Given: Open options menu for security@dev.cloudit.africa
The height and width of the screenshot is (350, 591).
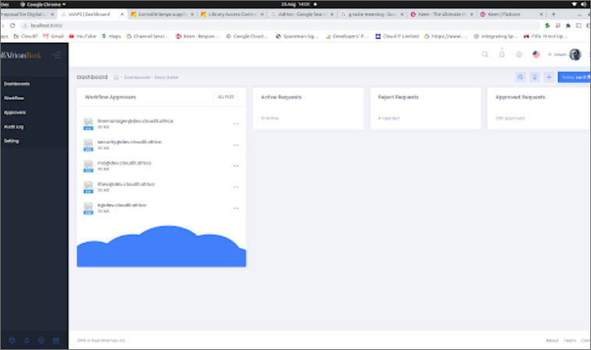Looking at the screenshot, I should click(236, 145).
